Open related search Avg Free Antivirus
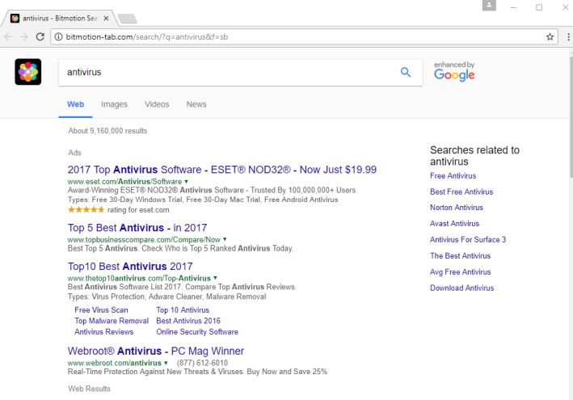 (x=461, y=272)
